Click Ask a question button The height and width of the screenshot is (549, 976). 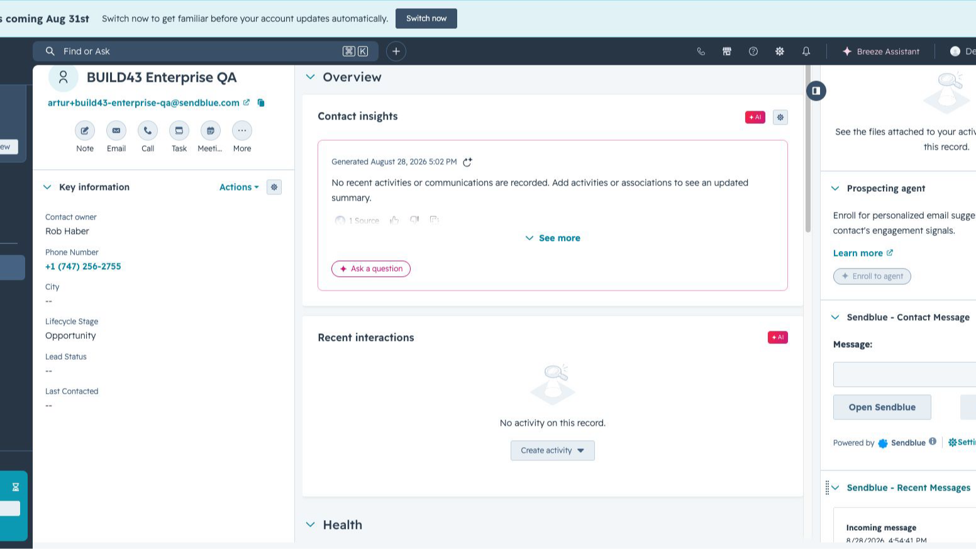coord(371,269)
